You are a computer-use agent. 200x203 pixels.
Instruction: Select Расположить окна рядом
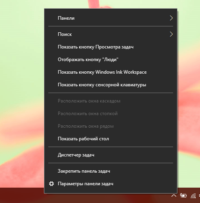110,126
